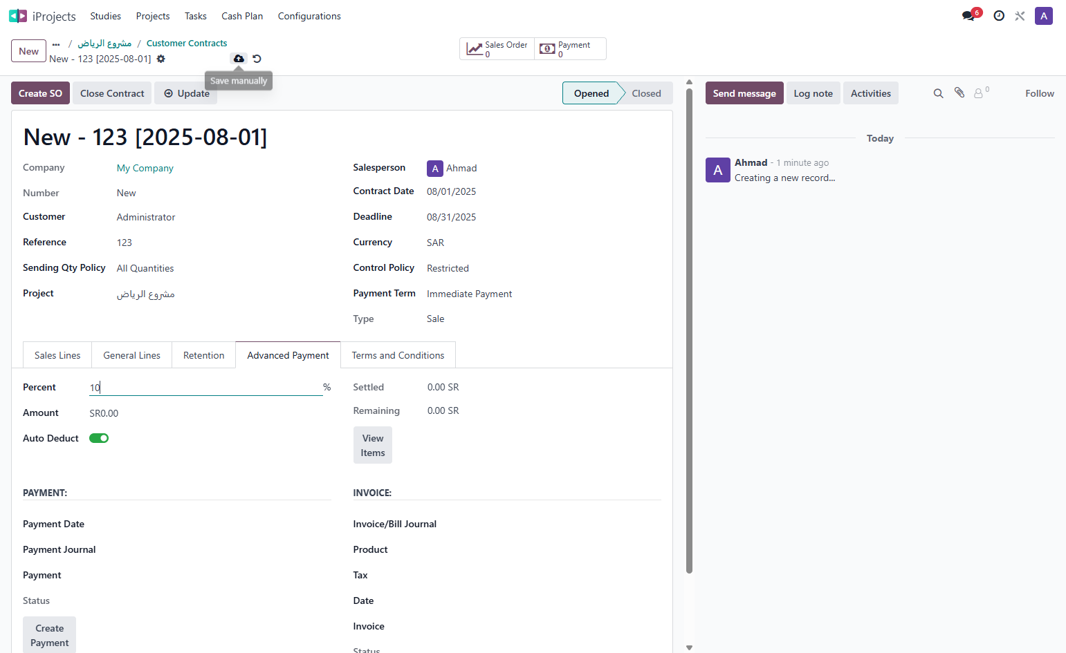Open the Customer Contracts breadcrumb link
Viewport: 1066px width, 653px height.
[x=187, y=43]
